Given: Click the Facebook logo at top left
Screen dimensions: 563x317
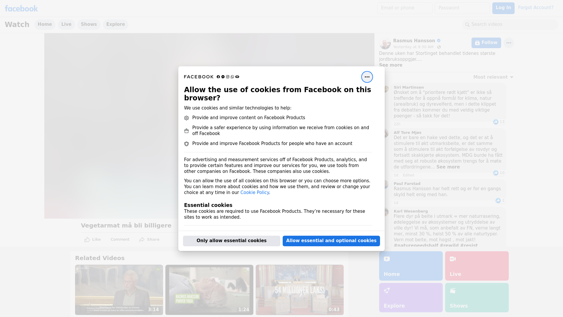Looking at the screenshot, I should [x=21, y=8].
